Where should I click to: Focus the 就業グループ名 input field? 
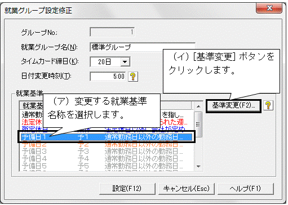(x=143, y=47)
